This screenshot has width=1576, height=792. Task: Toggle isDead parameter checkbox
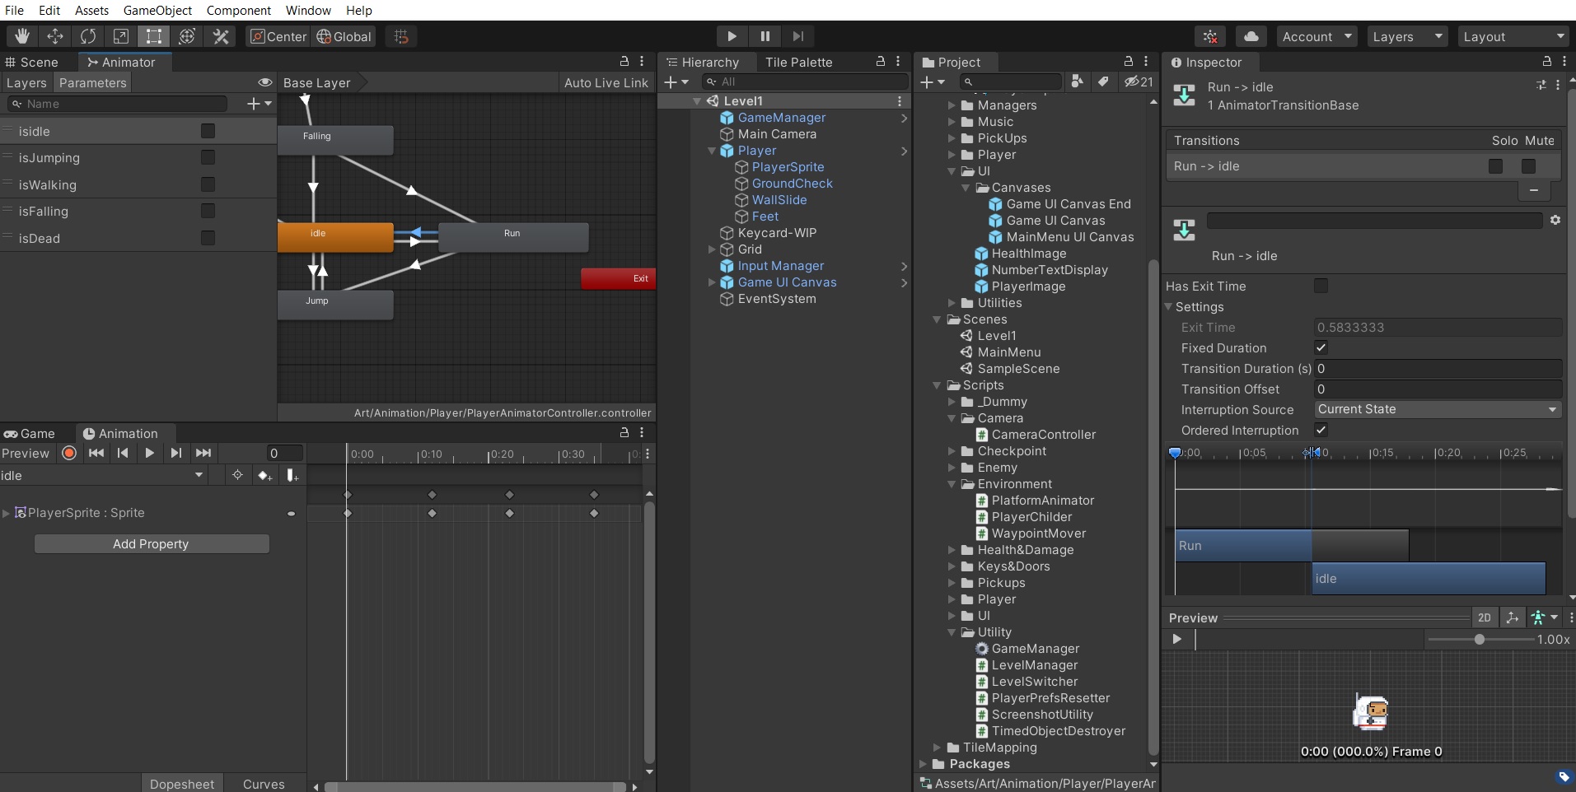click(x=208, y=238)
